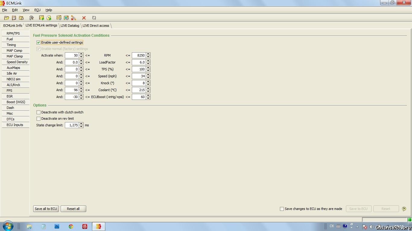Viewport: 412px width, 231px height.
Task: Check Save changes to ECU as made
Action: pos(282,209)
